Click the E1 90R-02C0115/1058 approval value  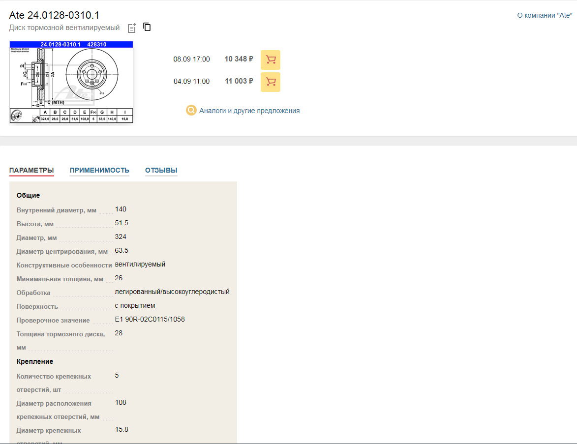(150, 319)
